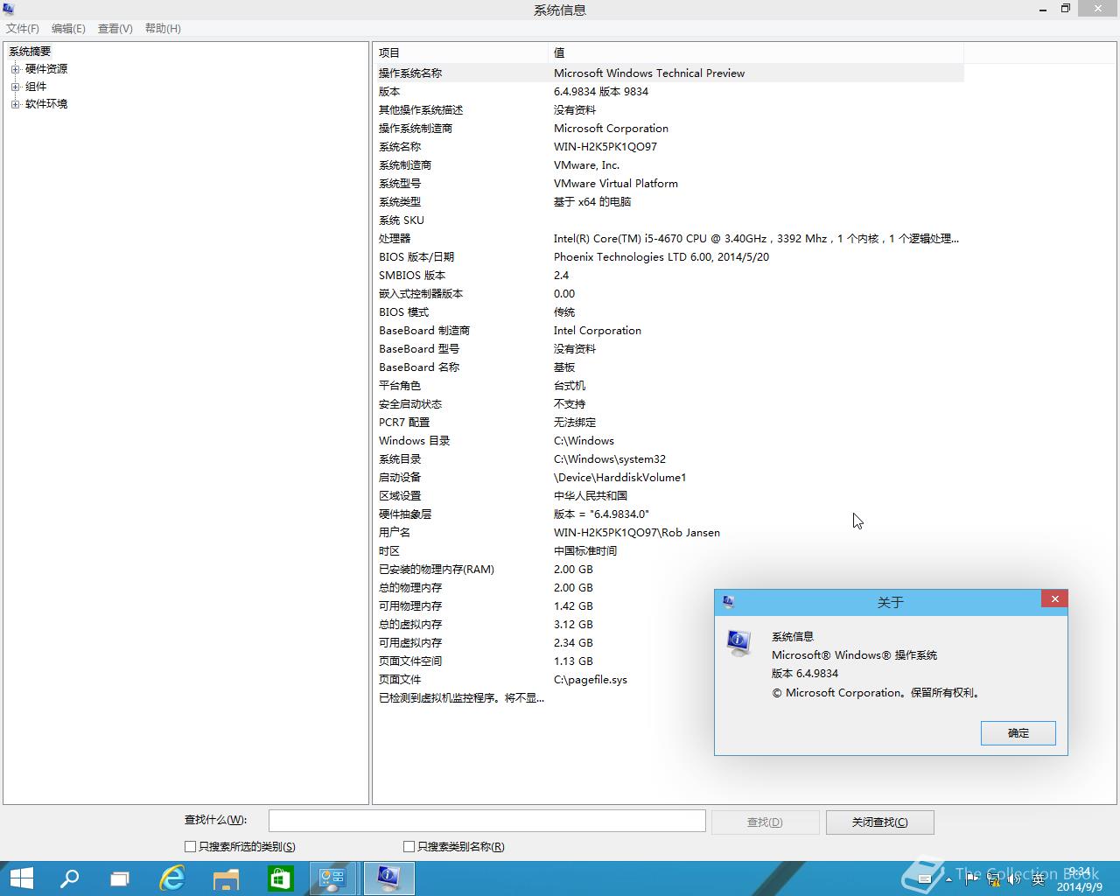Click 确定 in the 关于 dialog
This screenshot has width=1120, height=896.
(x=1018, y=733)
